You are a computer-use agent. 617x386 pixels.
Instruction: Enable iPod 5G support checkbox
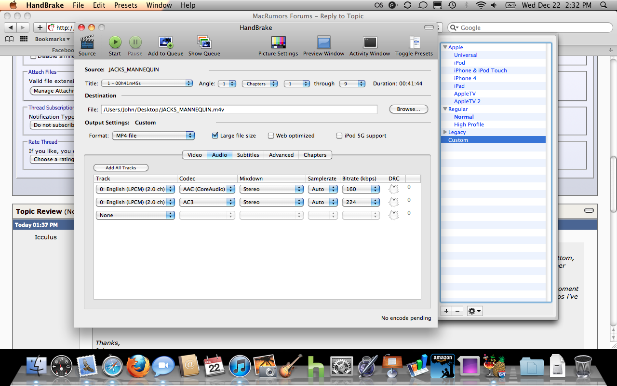point(339,136)
